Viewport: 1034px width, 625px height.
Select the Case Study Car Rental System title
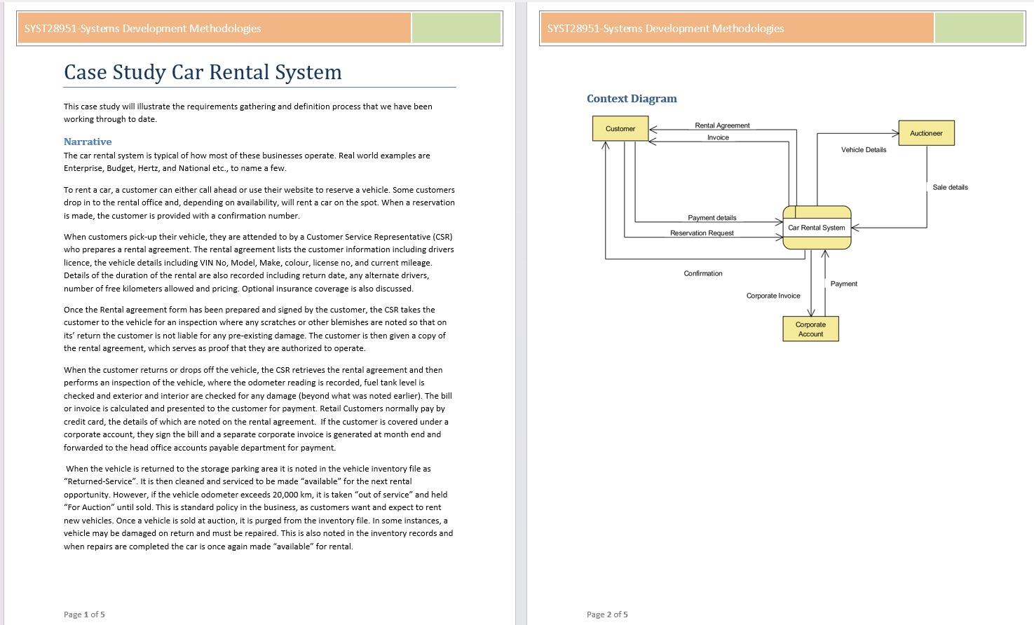click(203, 72)
